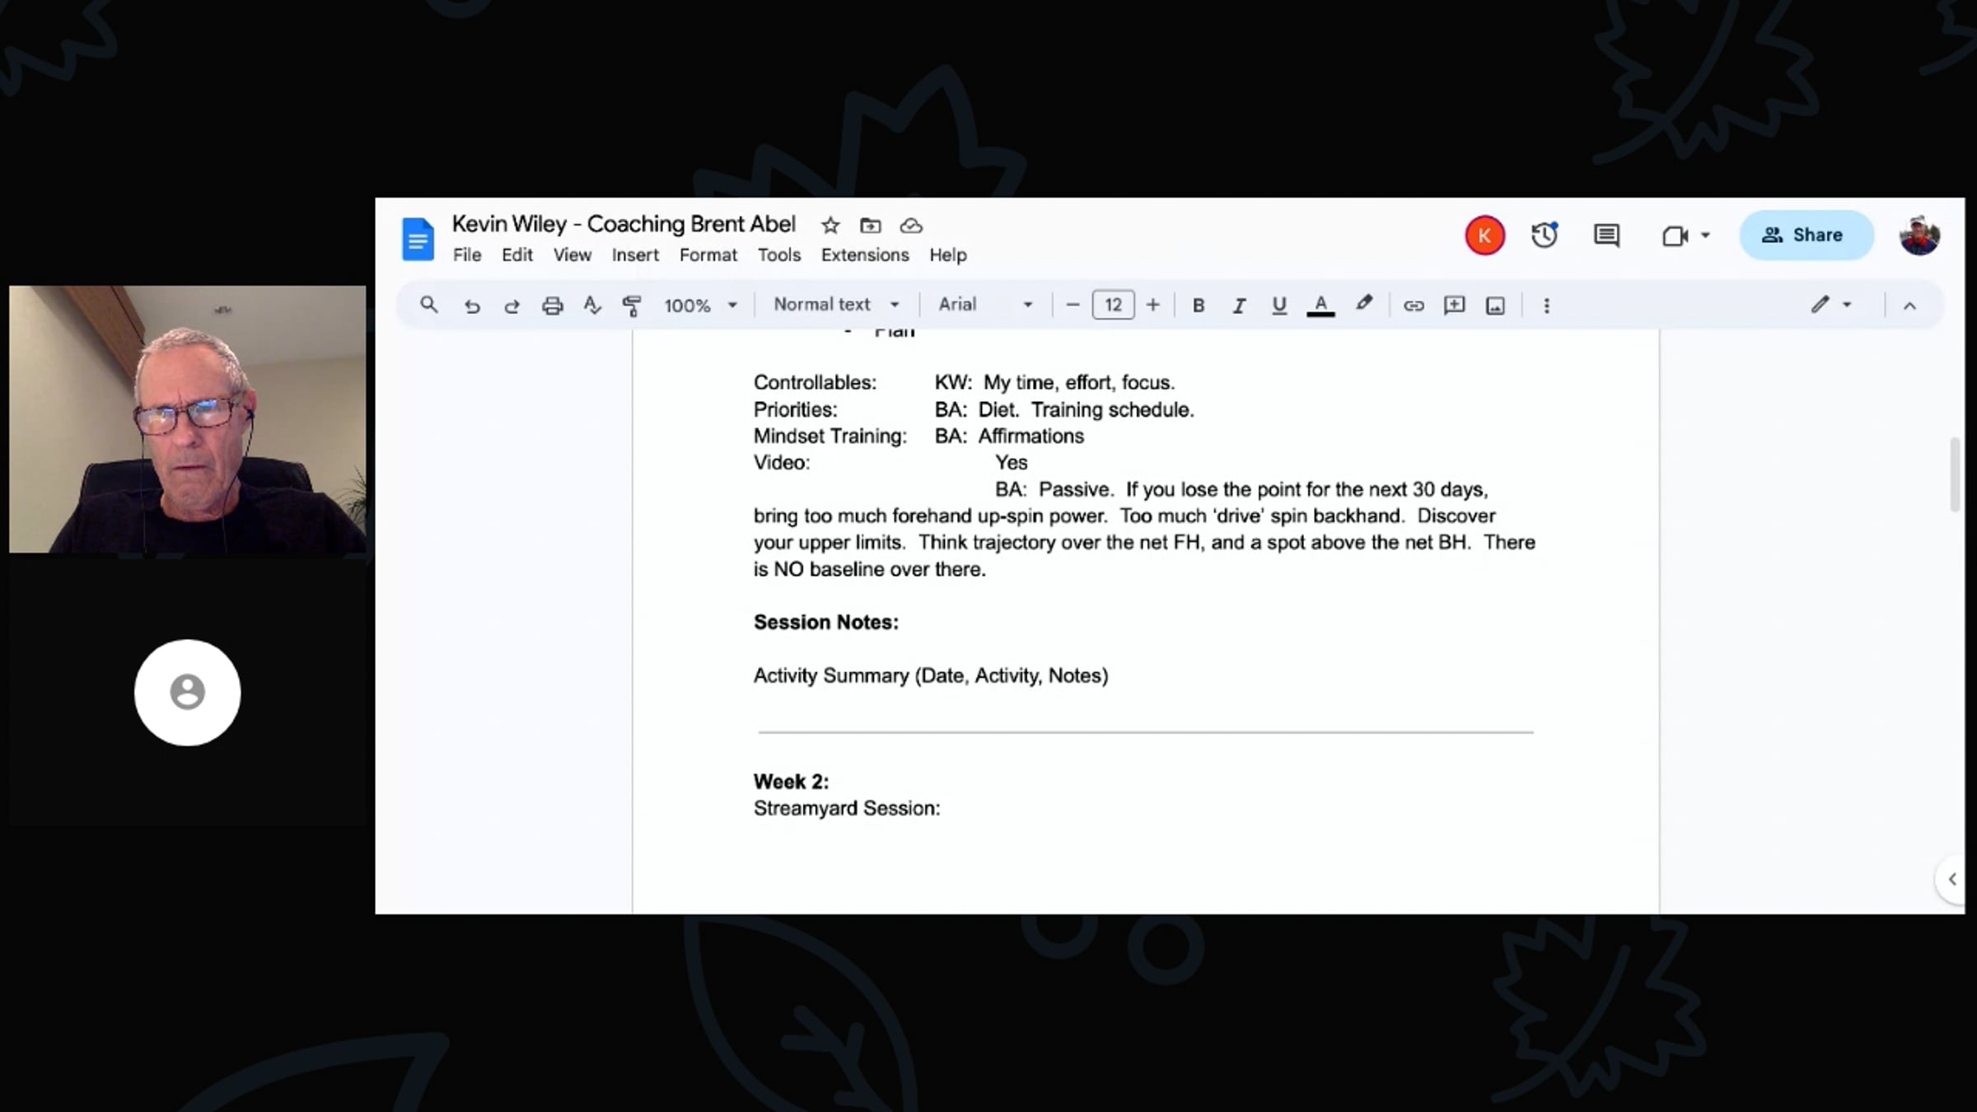Click the print icon

(x=552, y=306)
